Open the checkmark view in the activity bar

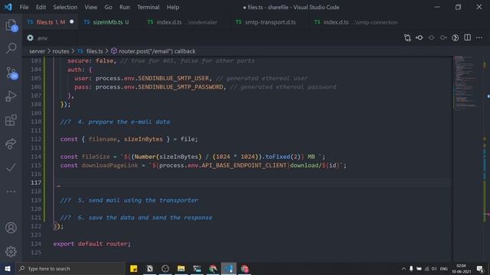[11, 167]
